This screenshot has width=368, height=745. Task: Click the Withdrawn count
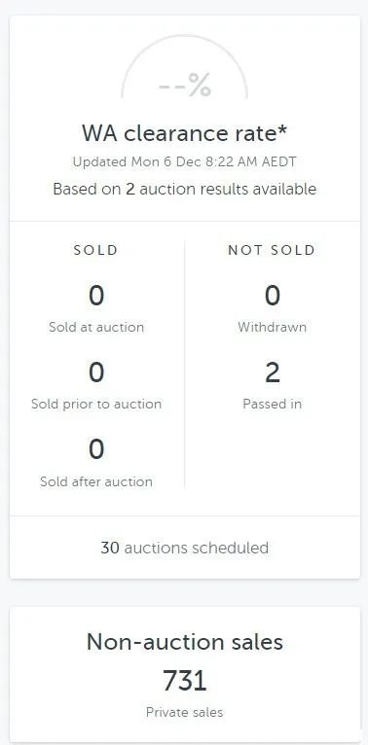click(x=272, y=296)
